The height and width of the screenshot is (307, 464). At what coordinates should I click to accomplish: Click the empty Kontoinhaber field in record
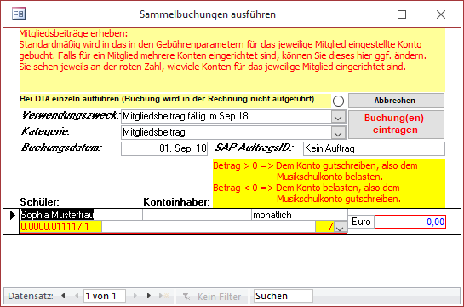(x=197, y=215)
